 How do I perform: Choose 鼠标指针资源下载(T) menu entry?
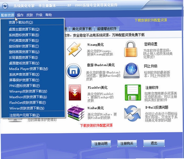click(x=24, y=46)
